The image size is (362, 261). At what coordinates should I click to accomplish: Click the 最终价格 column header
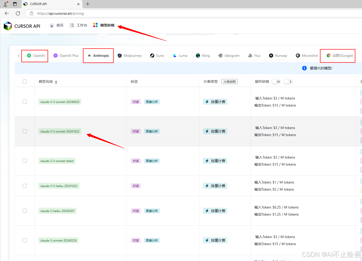coord(262,82)
